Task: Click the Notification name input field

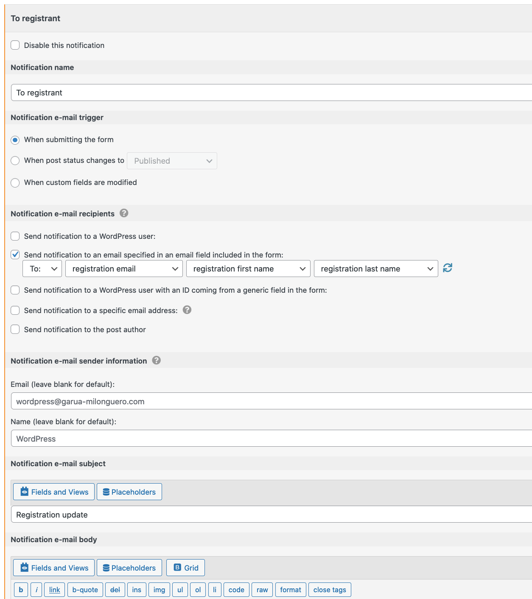Action: [x=272, y=92]
